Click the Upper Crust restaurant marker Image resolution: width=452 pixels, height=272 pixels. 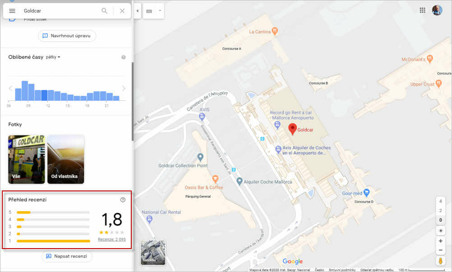pyautogui.click(x=438, y=84)
